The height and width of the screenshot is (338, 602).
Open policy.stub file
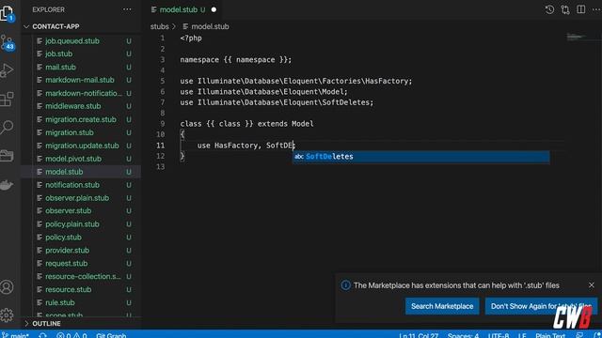[63, 238]
